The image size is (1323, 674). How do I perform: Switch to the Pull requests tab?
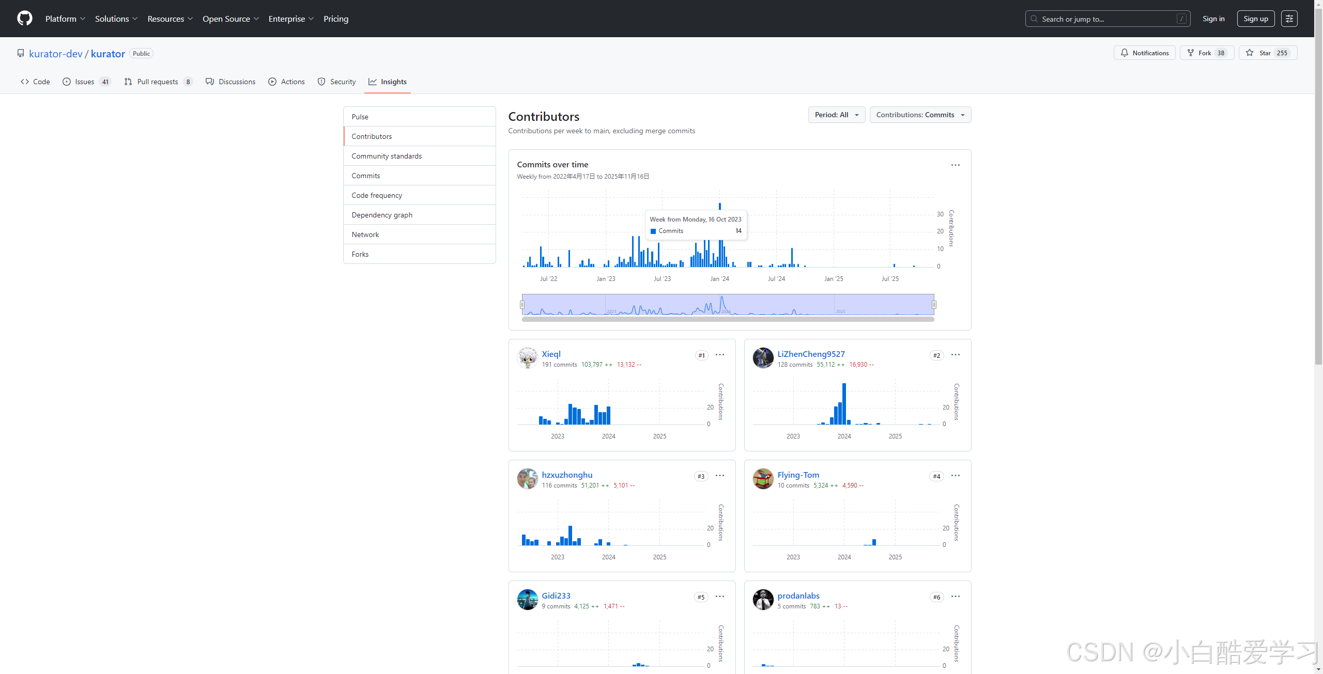[157, 82]
